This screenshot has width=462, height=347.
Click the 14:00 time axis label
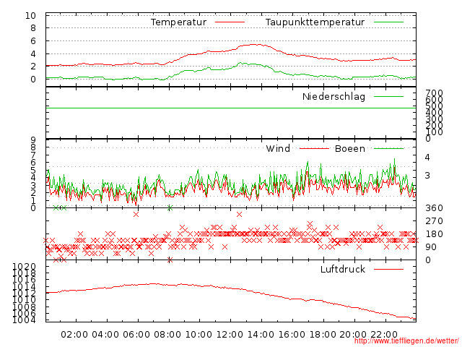[x=261, y=335]
